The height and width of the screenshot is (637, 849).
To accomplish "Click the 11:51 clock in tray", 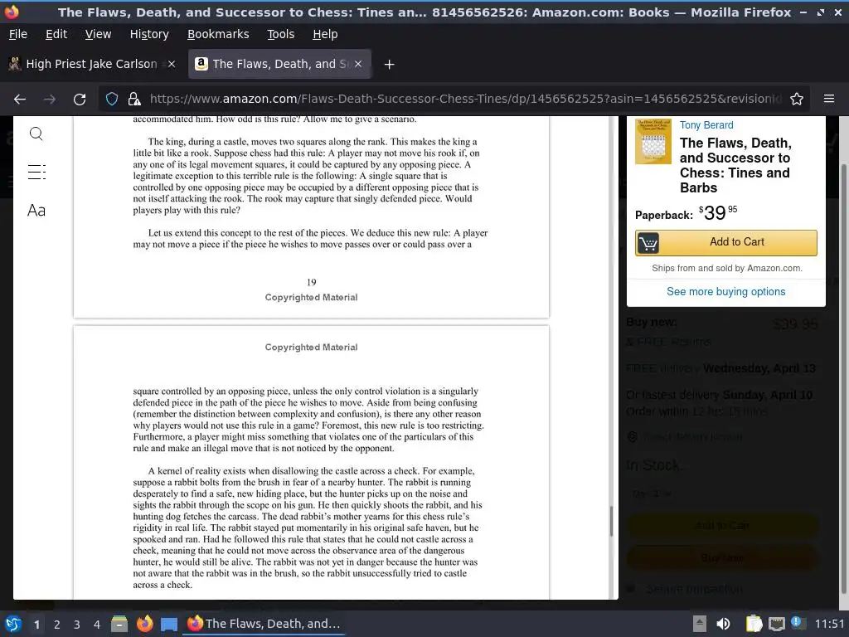I will click(x=829, y=624).
